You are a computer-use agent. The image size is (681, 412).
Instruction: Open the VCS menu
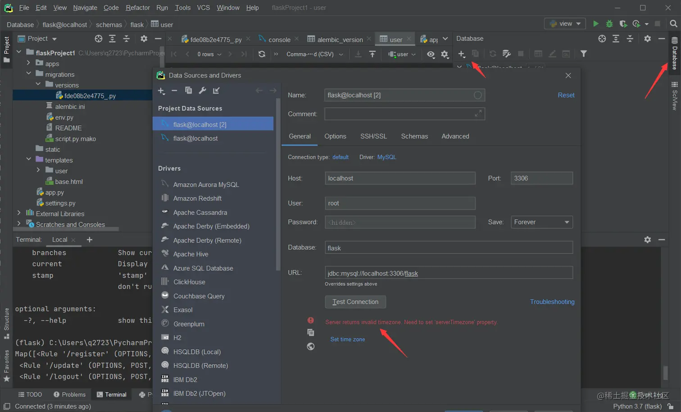pos(203,8)
